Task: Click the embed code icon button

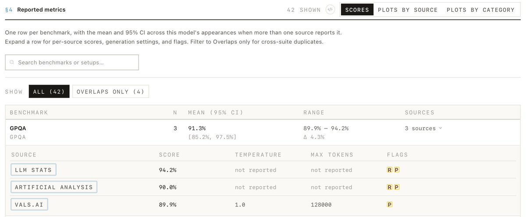Action: point(331,10)
